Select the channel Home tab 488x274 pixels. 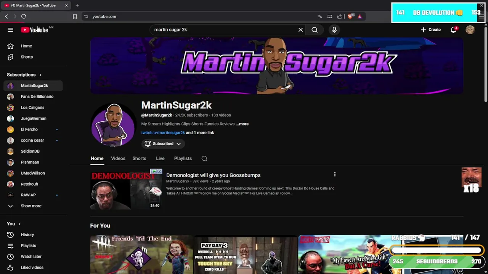[x=97, y=158]
